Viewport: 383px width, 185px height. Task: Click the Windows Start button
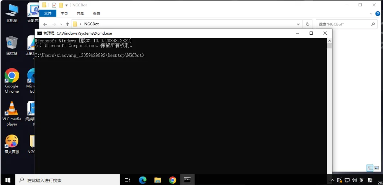point(8,180)
